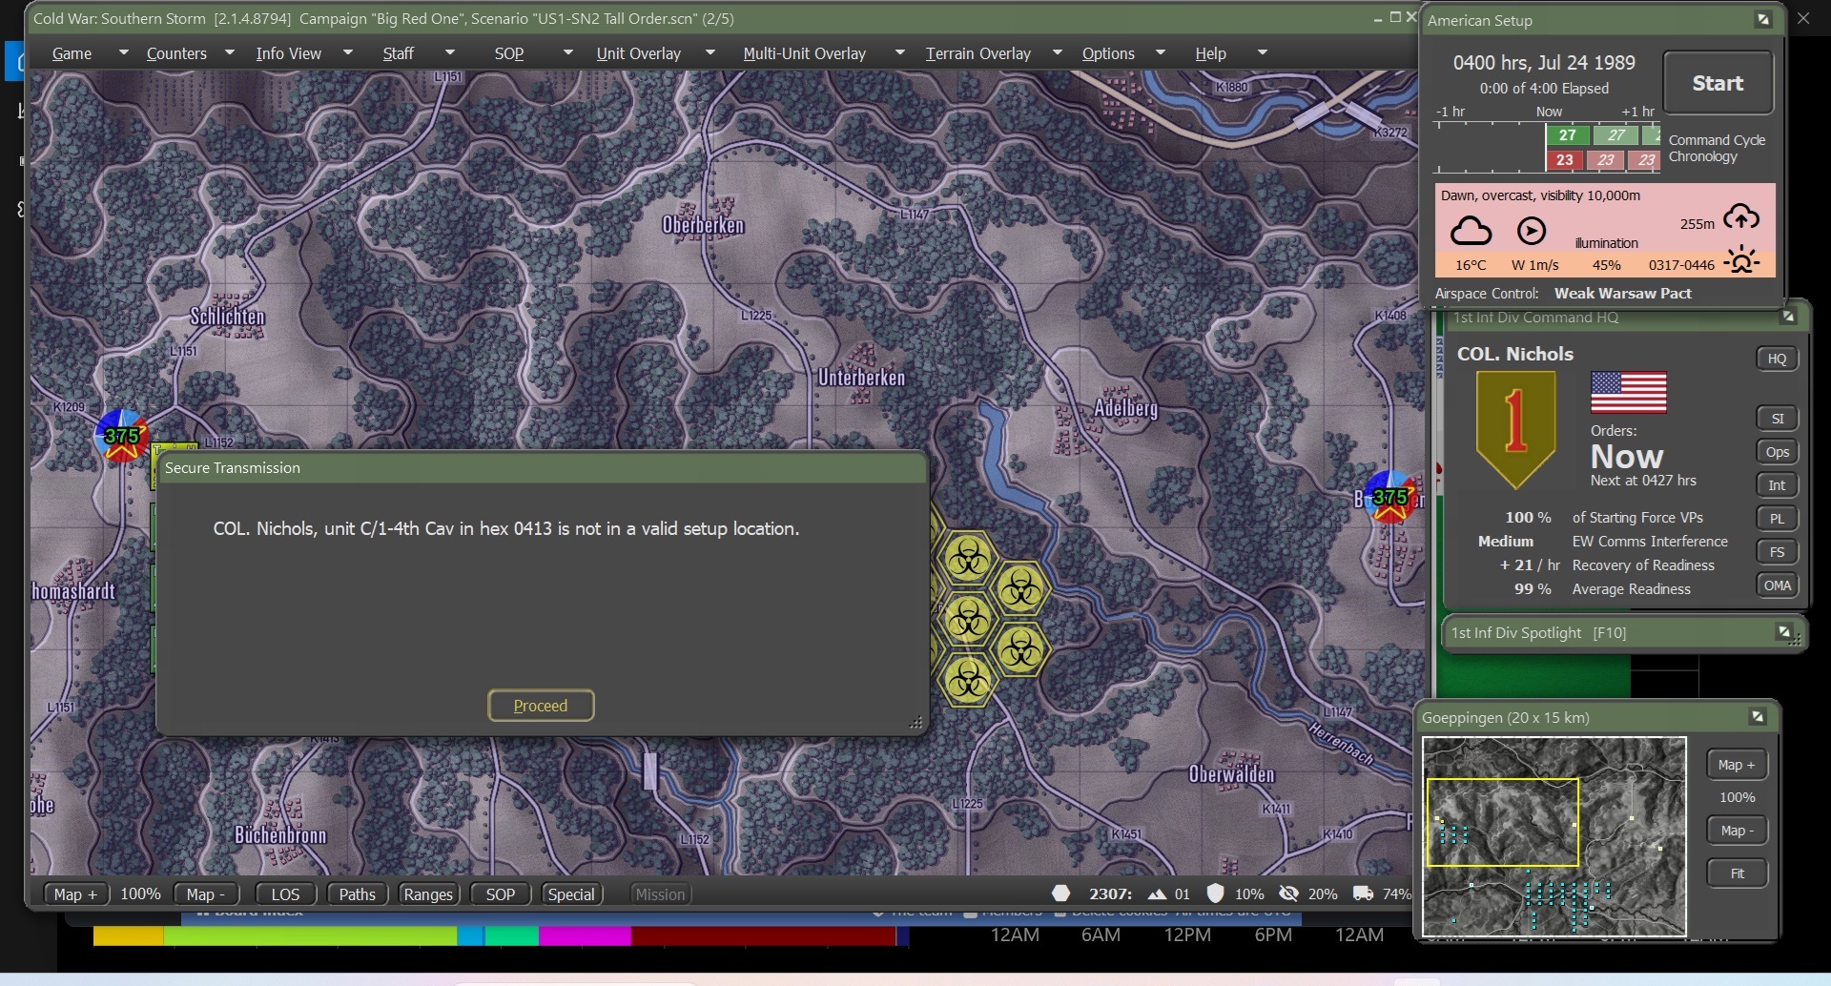The height and width of the screenshot is (986, 1831).
Task: Click the yellow segment of the background color bar
Action: click(129, 936)
